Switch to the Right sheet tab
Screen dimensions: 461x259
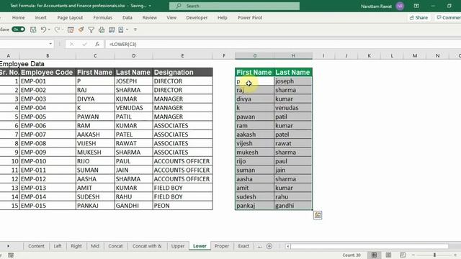[76, 246]
